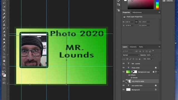The image size is (178, 100).
Task: Toggle prevent artboard auto-nesting lock
Action: [x=137, y=59]
